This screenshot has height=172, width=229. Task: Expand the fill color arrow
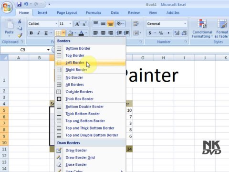coord(75,33)
